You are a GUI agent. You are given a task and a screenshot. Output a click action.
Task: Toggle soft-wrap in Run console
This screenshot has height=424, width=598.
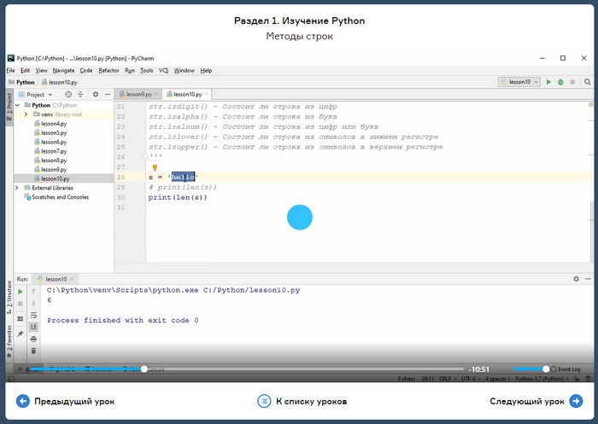click(x=33, y=316)
